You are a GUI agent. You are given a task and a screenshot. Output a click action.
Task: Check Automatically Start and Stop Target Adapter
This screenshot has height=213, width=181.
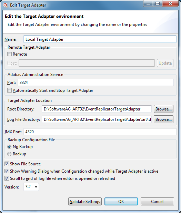[x=9, y=90]
